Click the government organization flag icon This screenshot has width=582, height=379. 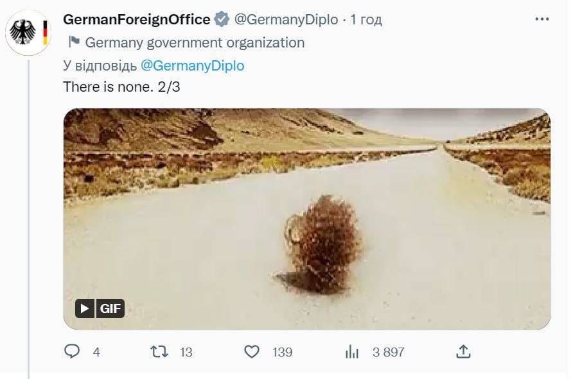point(74,42)
